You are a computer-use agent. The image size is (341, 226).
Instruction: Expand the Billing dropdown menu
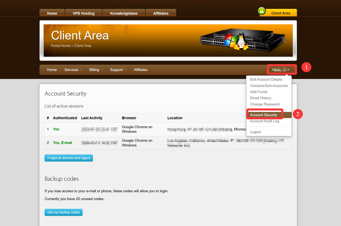click(x=96, y=70)
